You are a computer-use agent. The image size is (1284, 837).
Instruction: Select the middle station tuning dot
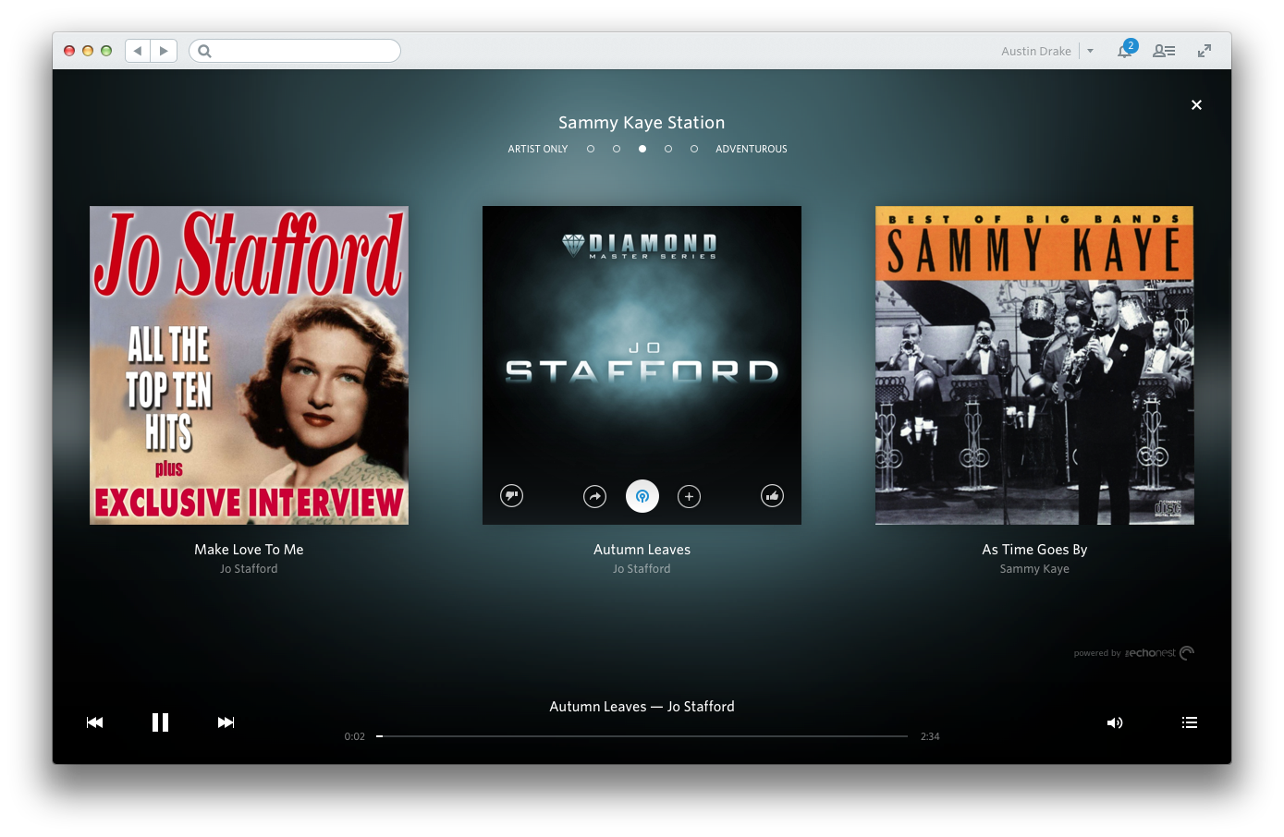click(642, 149)
